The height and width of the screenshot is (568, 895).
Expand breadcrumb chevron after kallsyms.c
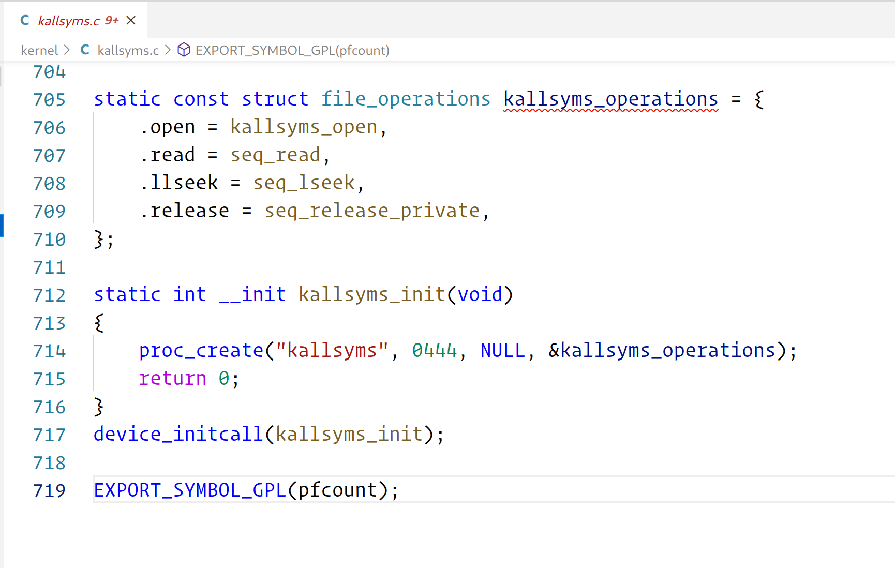click(x=168, y=50)
